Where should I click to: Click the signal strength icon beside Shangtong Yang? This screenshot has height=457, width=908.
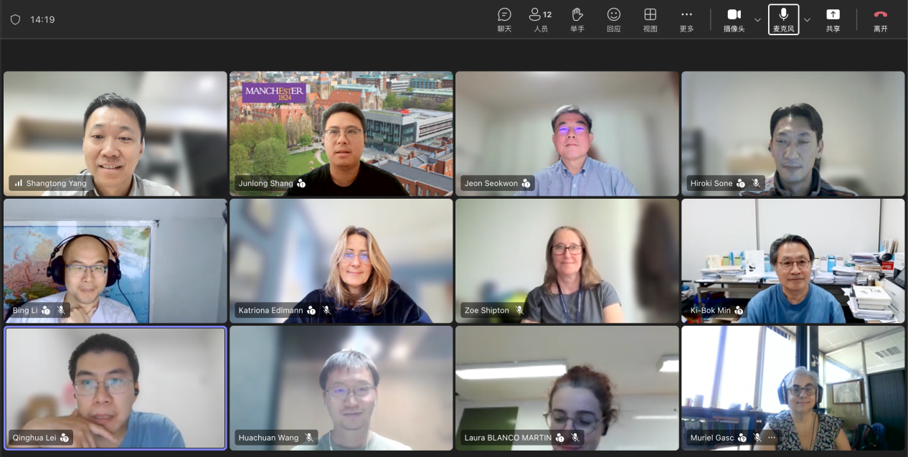coord(19,183)
